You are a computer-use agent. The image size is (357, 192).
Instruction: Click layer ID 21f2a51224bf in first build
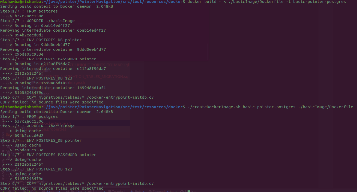coord(29,73)
